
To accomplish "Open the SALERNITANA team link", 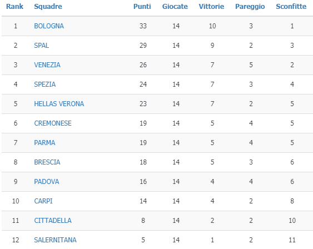I will click(55, 240).
